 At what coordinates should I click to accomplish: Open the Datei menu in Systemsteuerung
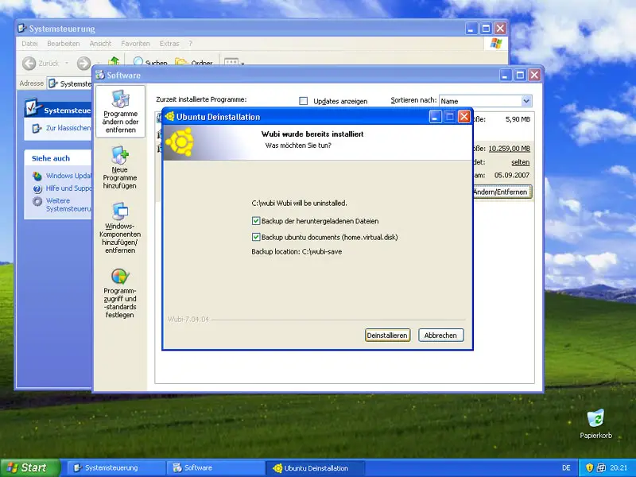[x=29, y=44]
